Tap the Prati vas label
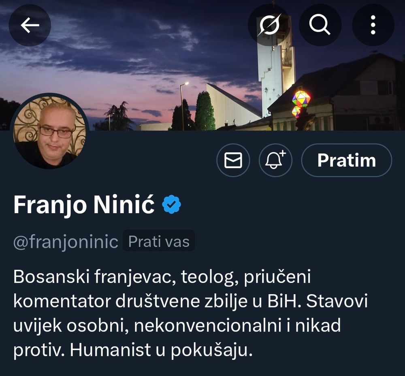 159,241
